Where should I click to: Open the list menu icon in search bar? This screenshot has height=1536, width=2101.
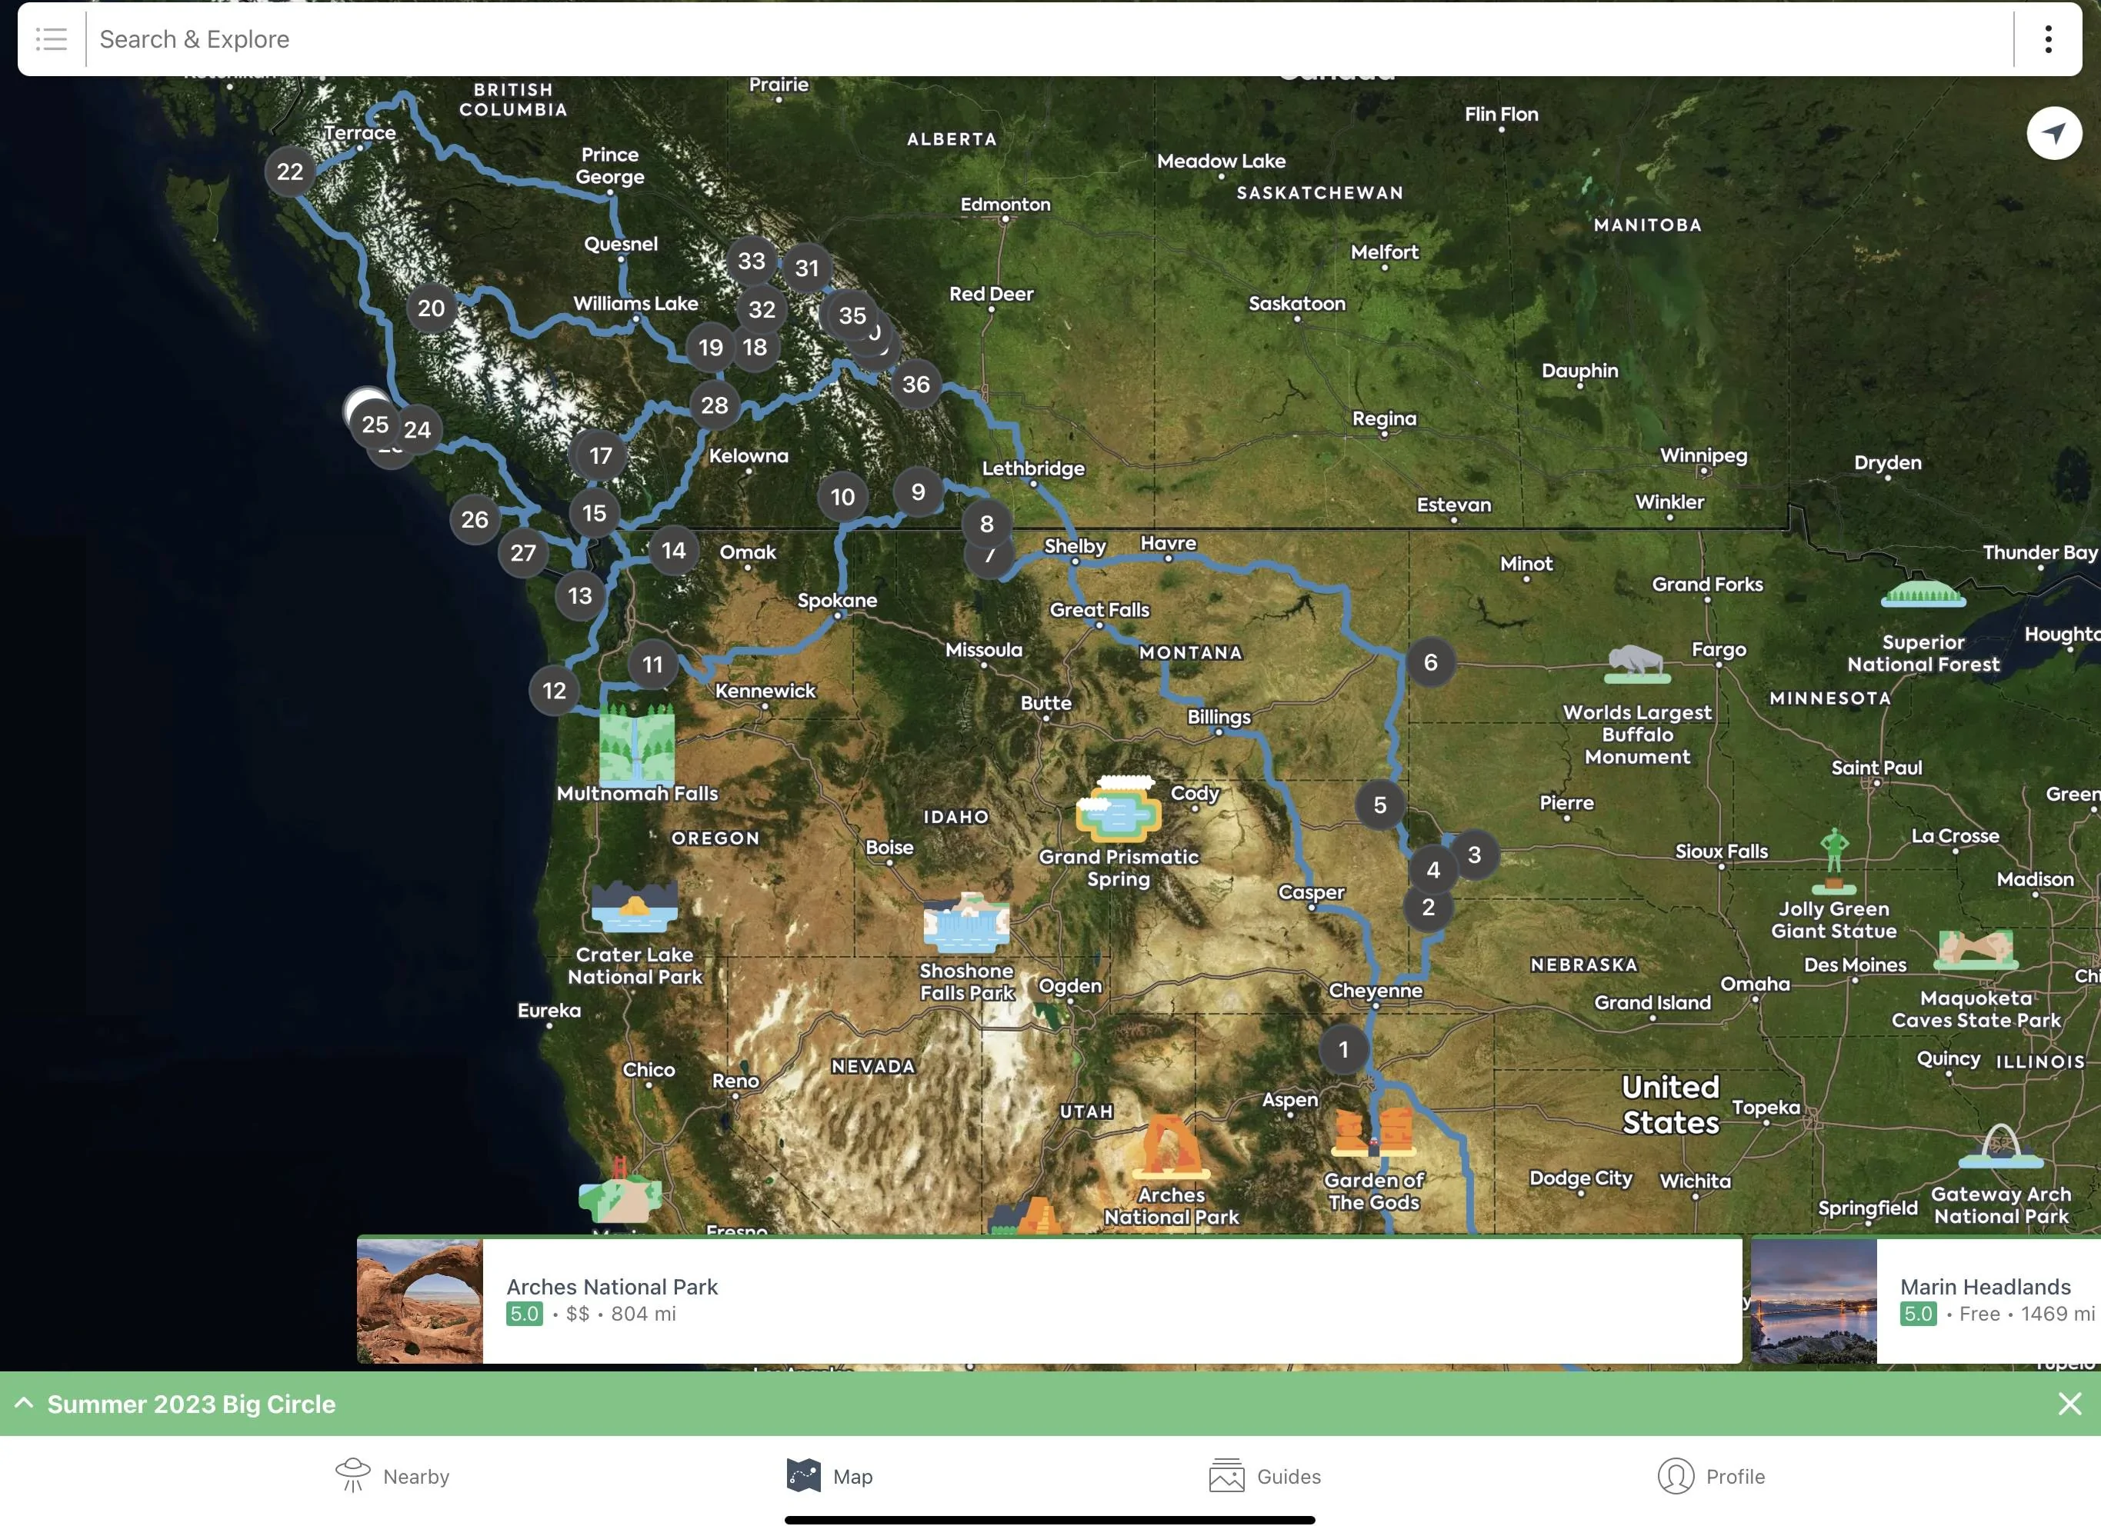pyautogui.click(x=51, y=39)
